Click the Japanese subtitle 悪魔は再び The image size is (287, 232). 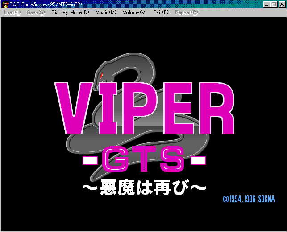coord(144,187)
